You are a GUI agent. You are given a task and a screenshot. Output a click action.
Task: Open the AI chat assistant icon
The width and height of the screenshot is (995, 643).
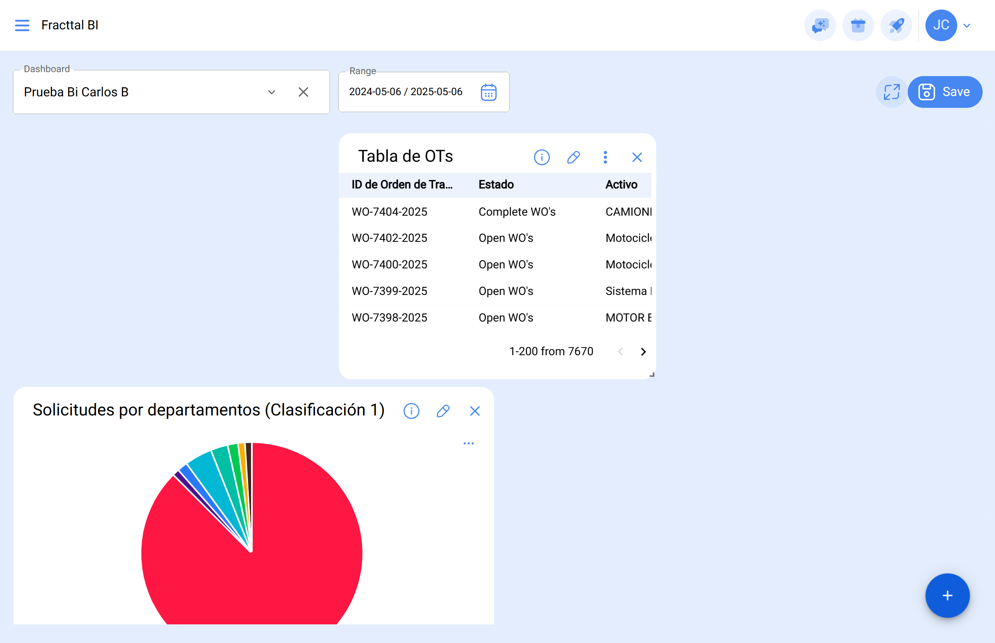[820, 25]
